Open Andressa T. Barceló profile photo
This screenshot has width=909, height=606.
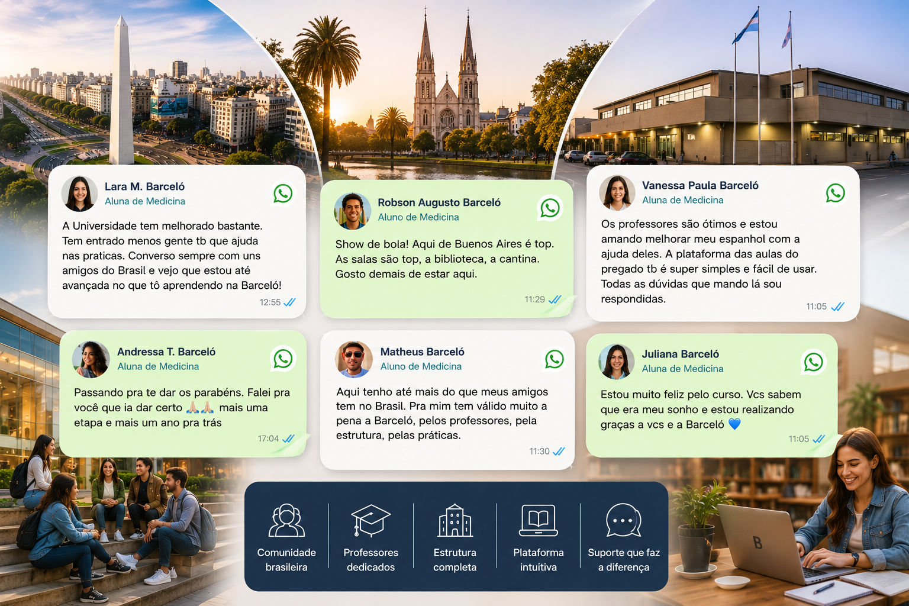pos(91,359)
